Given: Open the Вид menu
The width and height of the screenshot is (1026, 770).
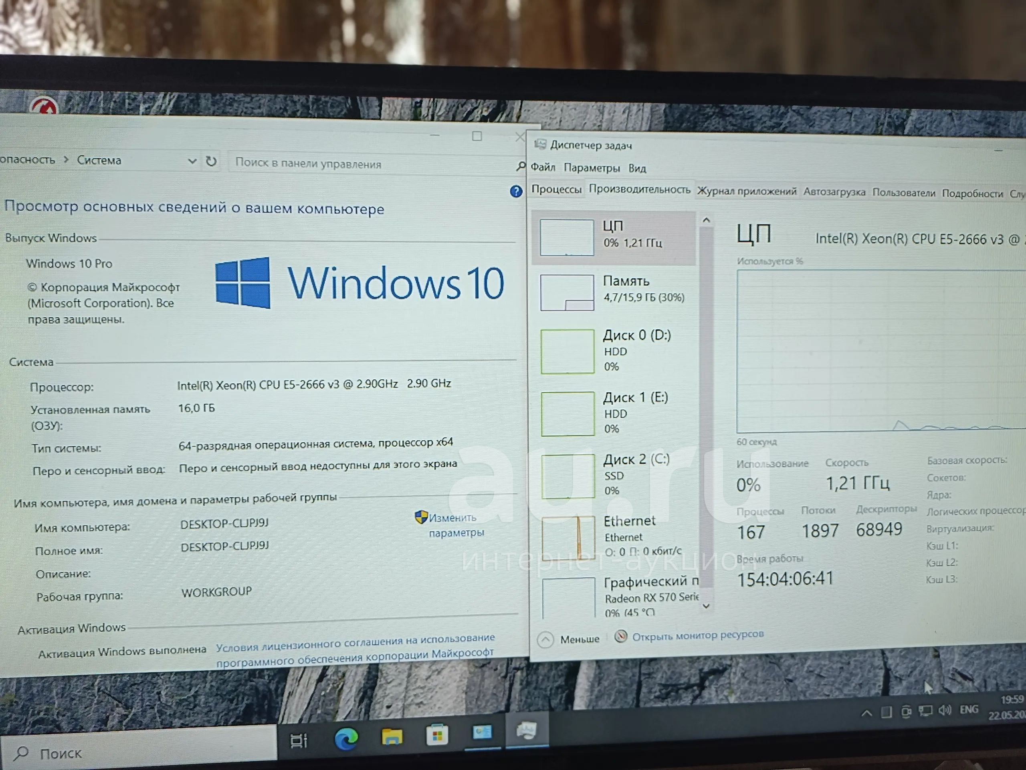Looking at the screenshot, I should point(637,168).
